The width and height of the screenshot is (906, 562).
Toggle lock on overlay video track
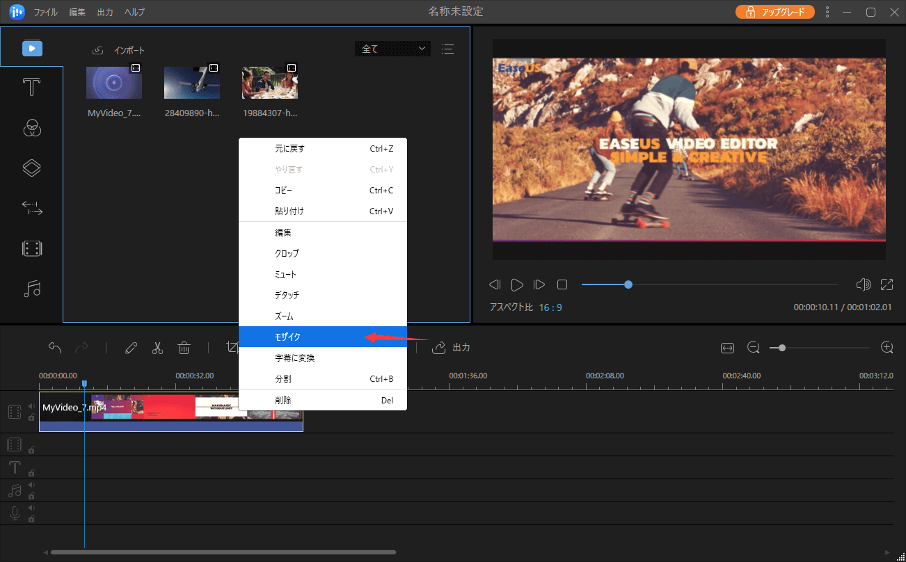point(31,449)
